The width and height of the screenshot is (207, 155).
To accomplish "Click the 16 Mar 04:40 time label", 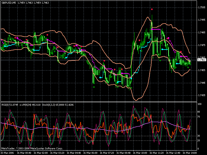I will click(x=74, y=153).
